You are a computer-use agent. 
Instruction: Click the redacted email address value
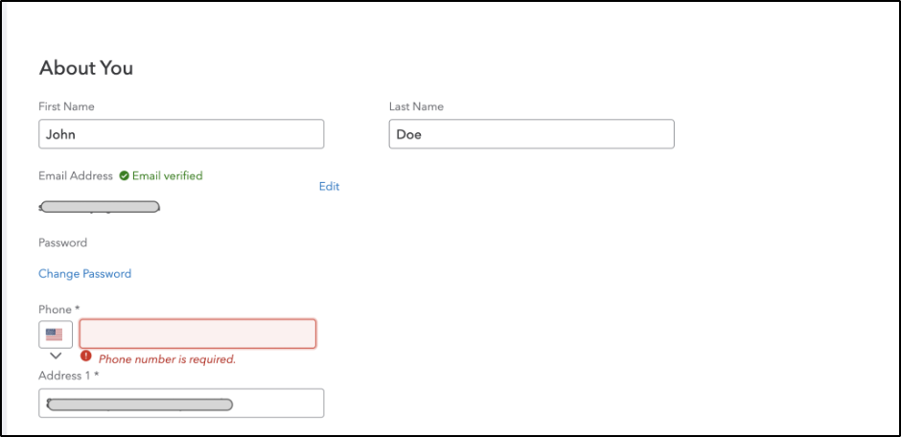(99, 207)
